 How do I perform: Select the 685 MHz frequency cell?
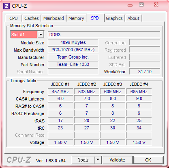[139, 92]
